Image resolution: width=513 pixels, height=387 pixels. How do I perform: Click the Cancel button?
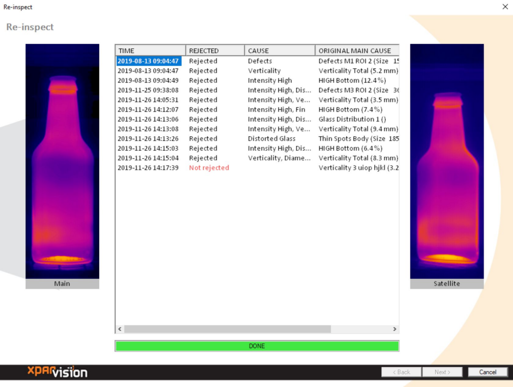pyautogui.click(x=487, y=372)
